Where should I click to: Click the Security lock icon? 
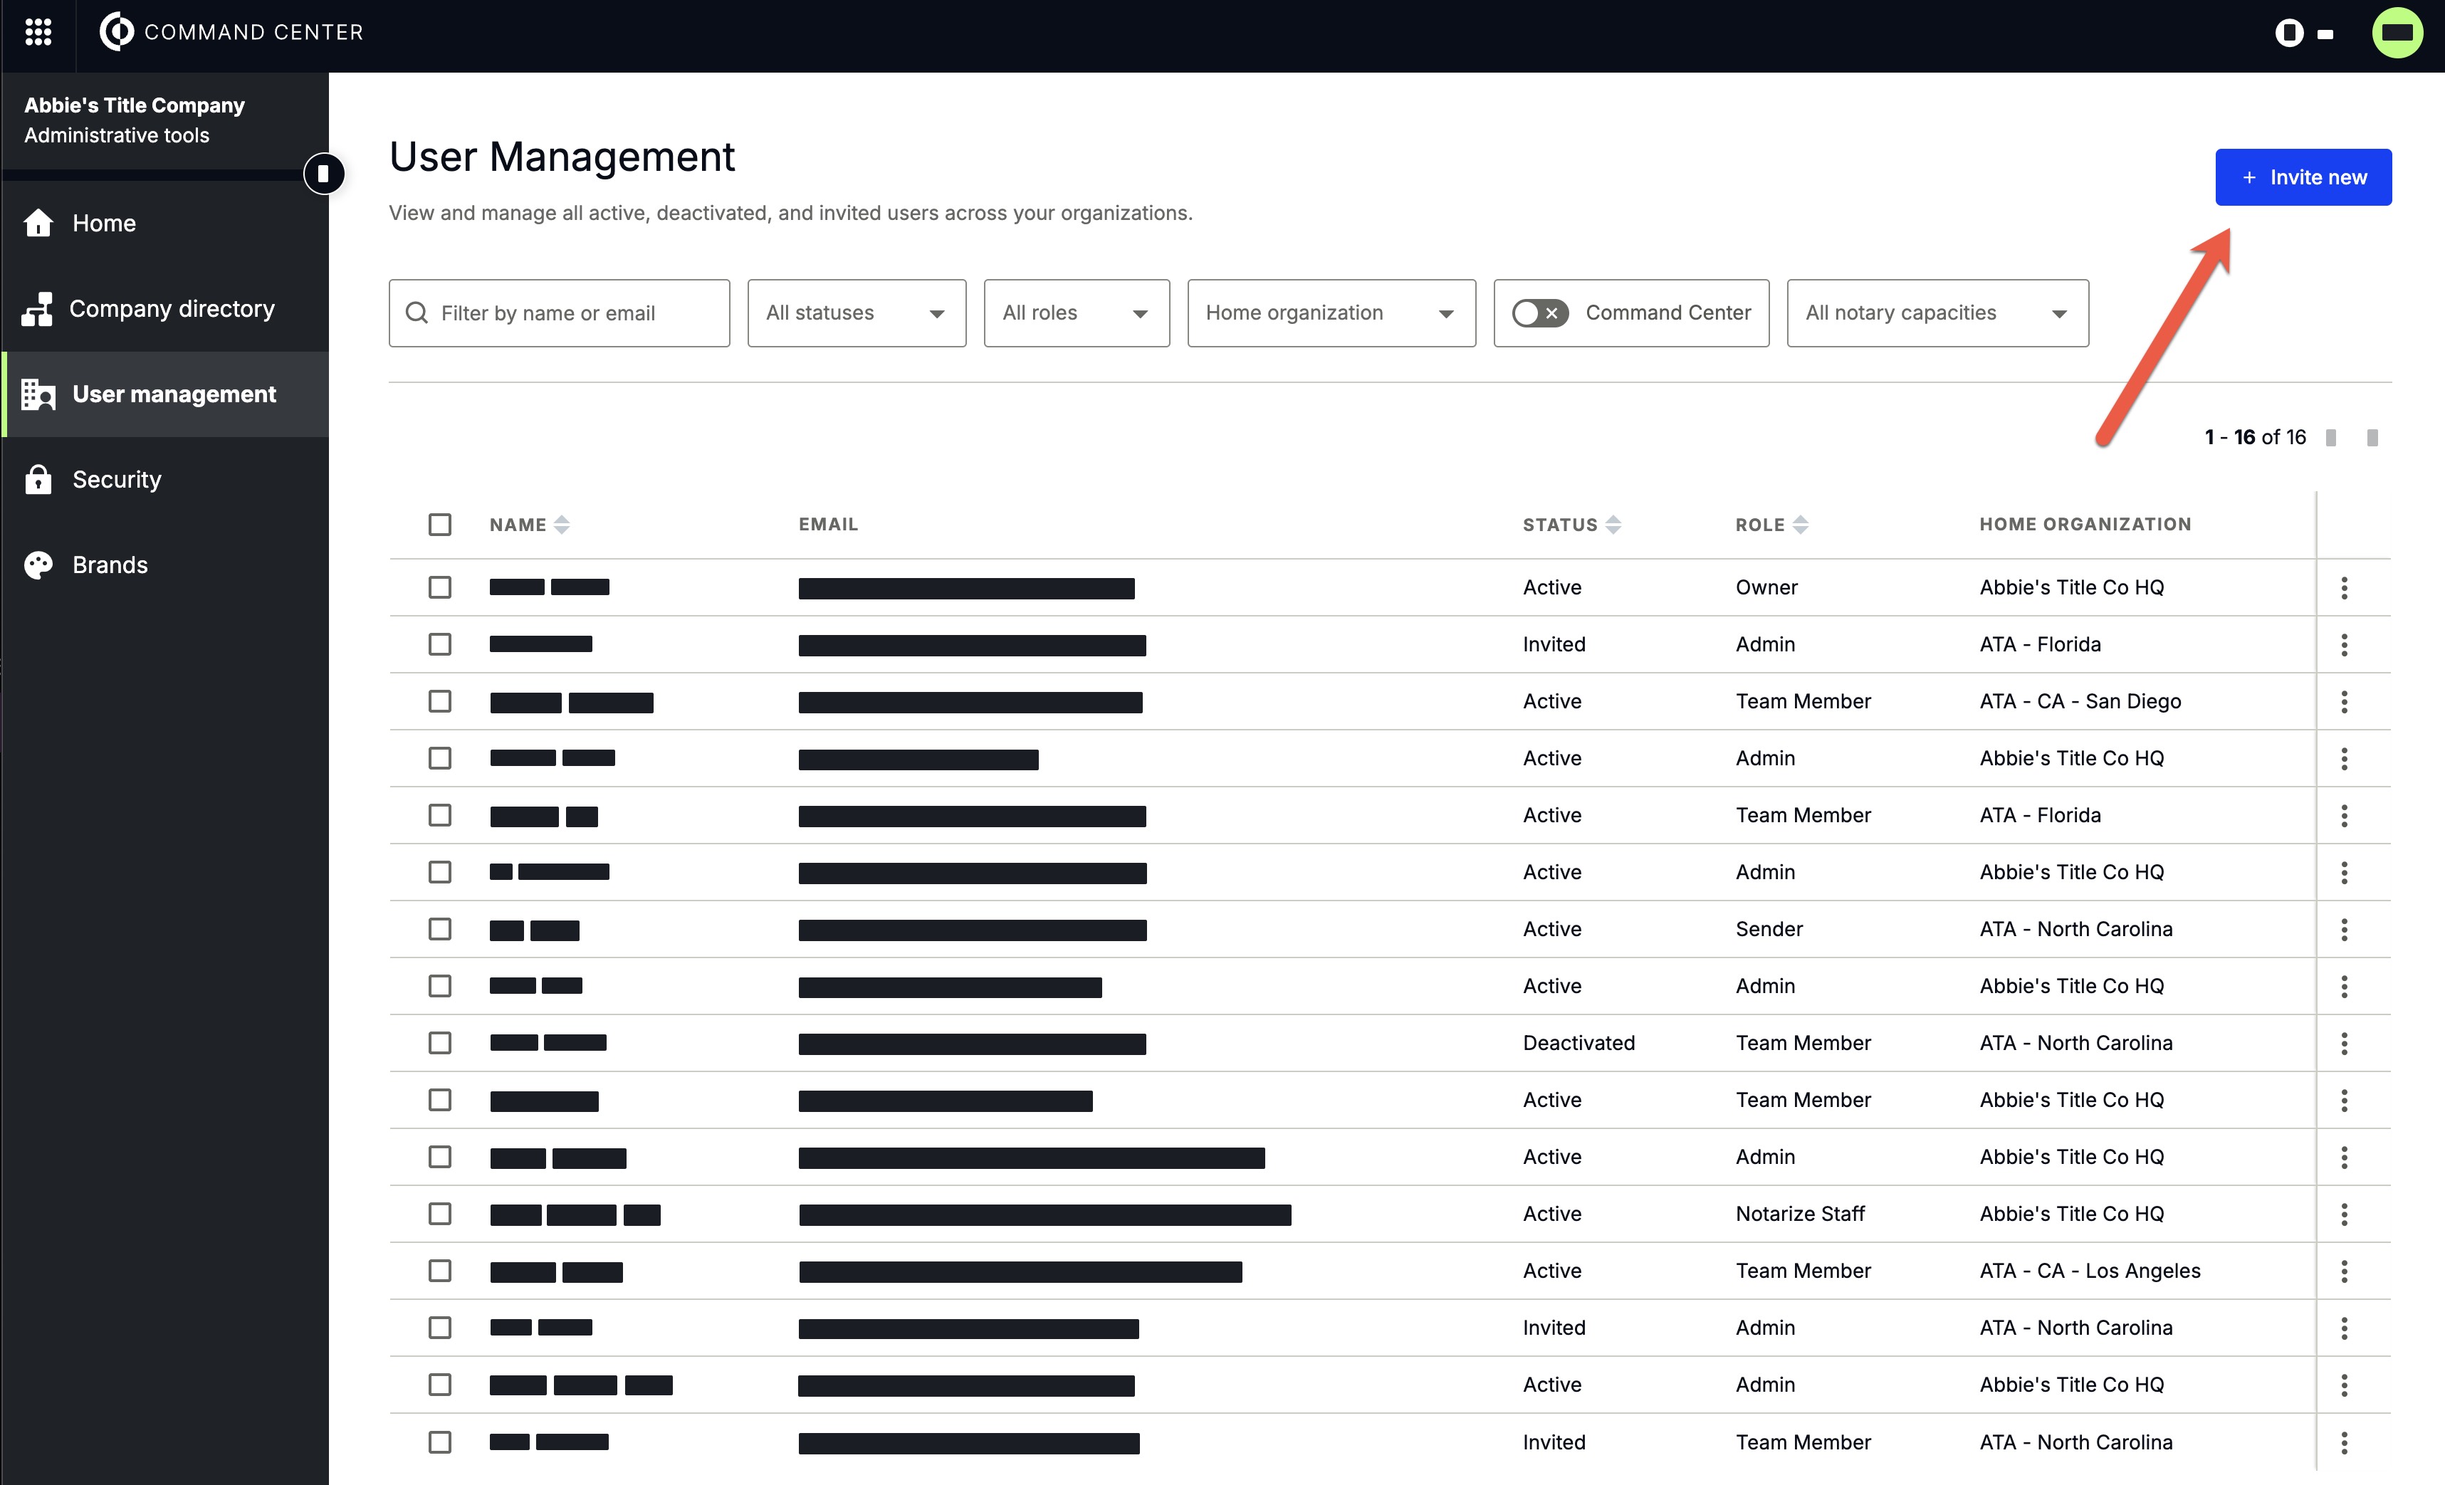coord(38,479)
